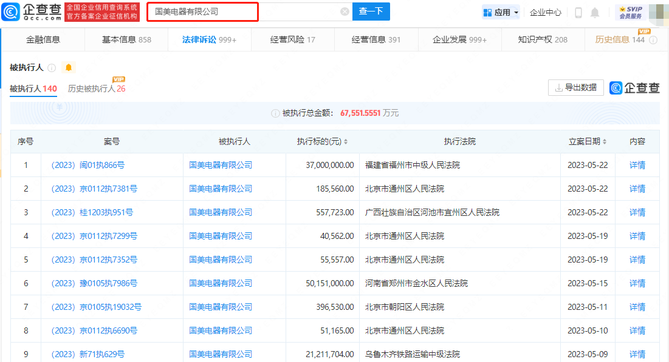Open the 应用 dropdown menu
669x362 pixels.
click(x=501, y=12)
